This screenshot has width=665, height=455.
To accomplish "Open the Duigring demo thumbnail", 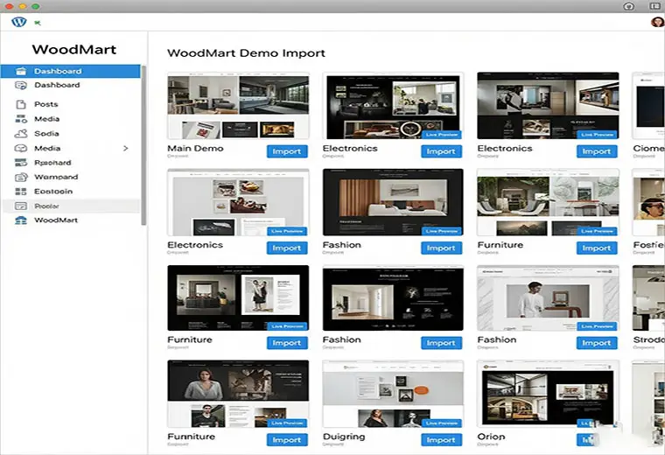I will pos(393,394).
